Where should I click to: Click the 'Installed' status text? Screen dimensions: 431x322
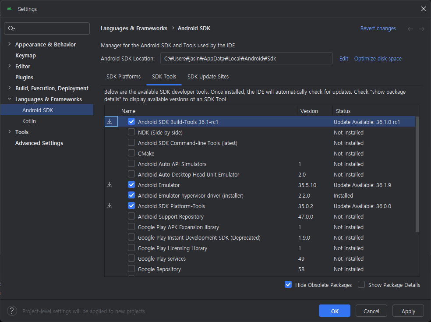coord(343,195)
